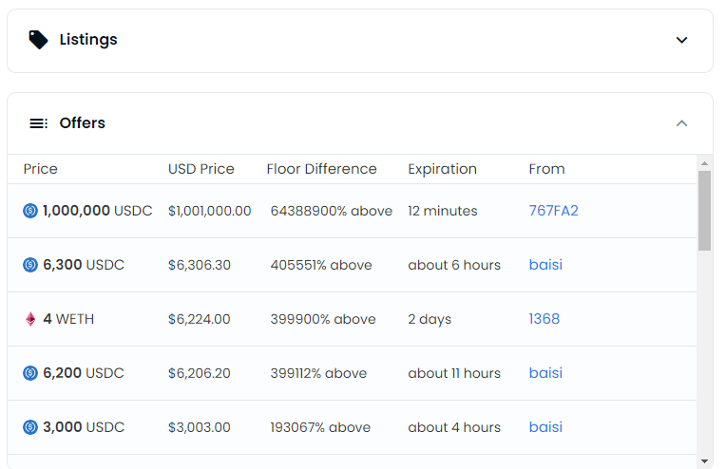This screenshot has width=726, height=469.
Task: Click the offers scrollbar down arrow
Action: [704, 461]
